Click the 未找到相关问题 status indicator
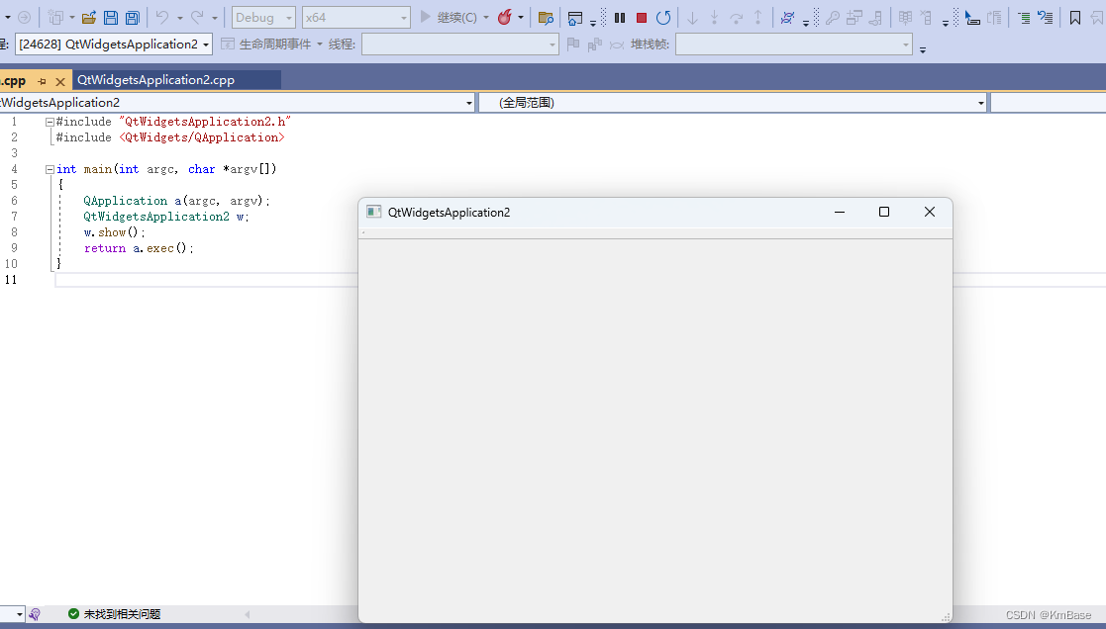This screenshot has height=629, width=1106. [109, 613]
